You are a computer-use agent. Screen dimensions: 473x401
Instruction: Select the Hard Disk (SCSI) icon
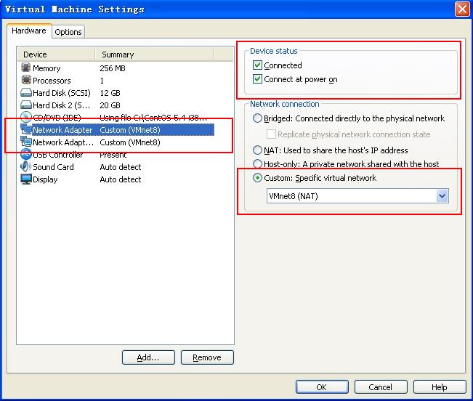pyautogui.click(x=26, y=93)
